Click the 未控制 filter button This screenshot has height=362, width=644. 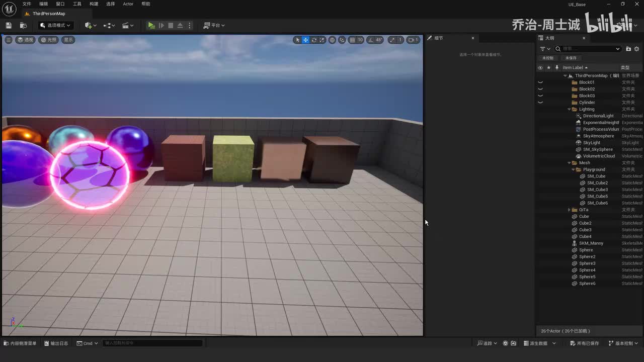(548, 58)
